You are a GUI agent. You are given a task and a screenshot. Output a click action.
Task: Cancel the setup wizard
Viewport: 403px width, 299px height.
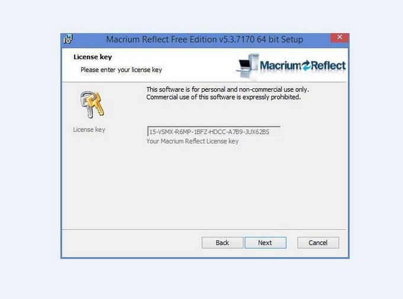318,243
